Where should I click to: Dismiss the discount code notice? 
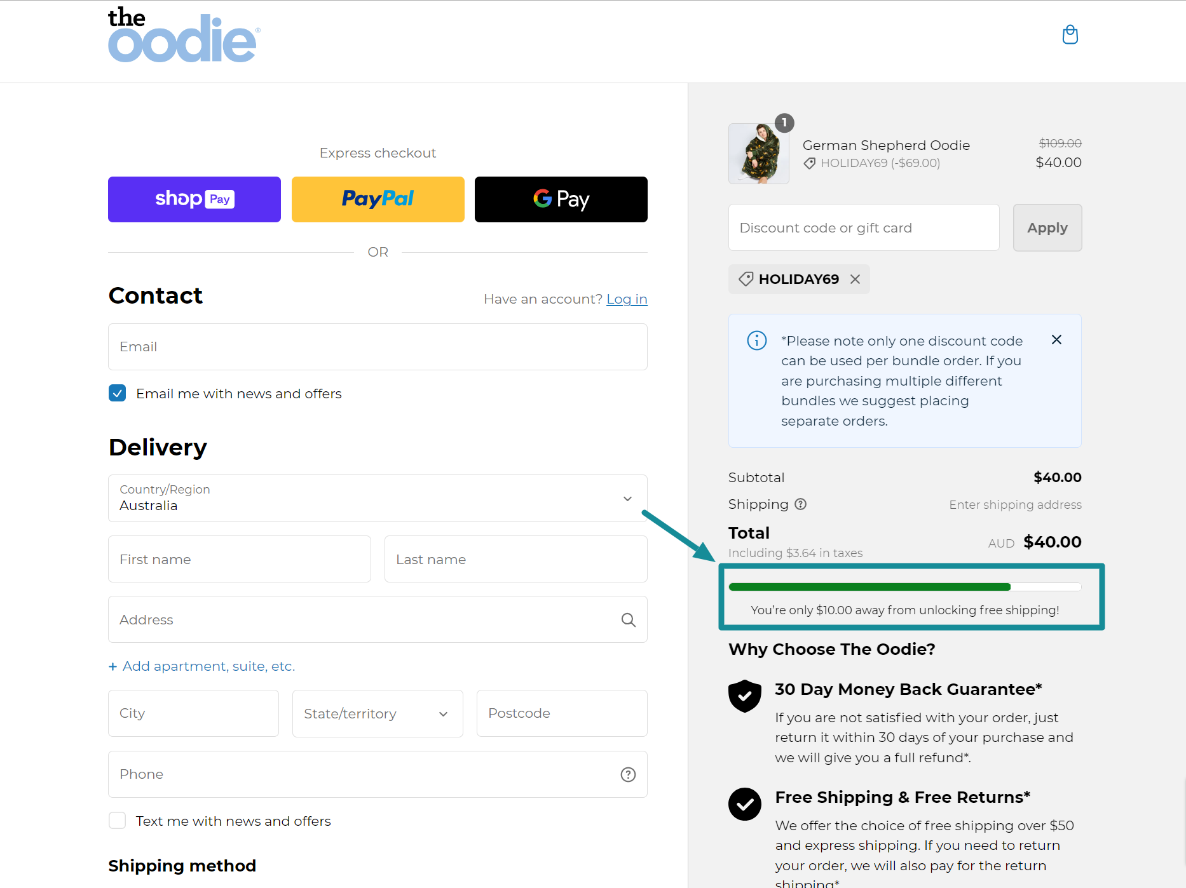pyautogui.click(x=1056, y=339)
